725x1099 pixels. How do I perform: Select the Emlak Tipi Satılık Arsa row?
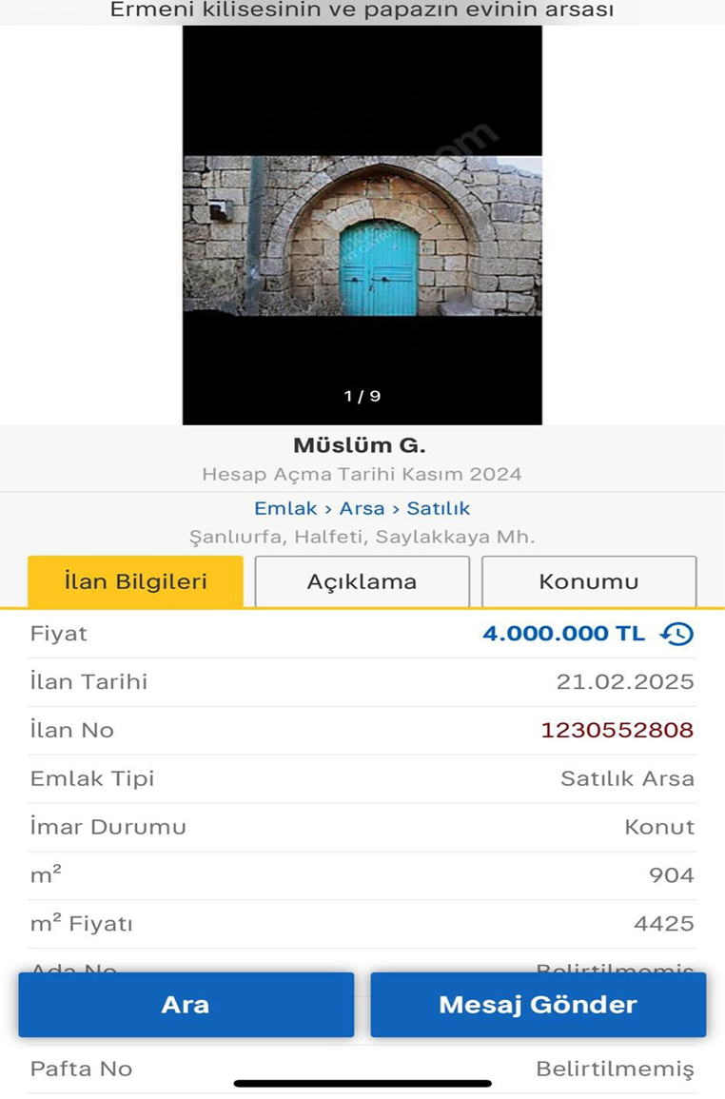coord(362,779)
